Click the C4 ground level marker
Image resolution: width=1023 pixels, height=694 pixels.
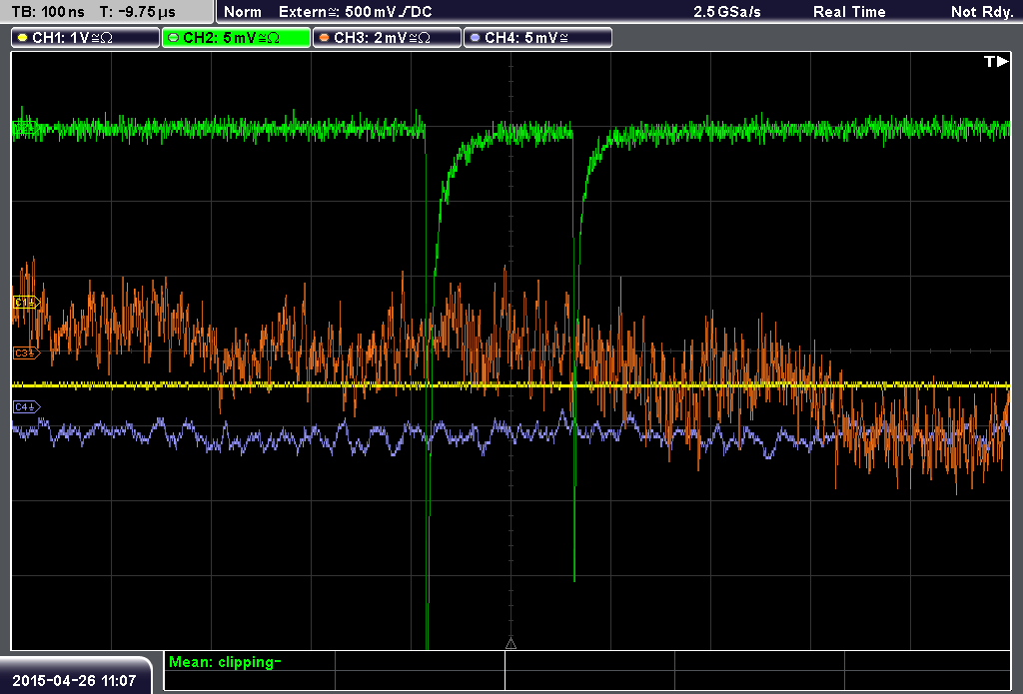27,407
